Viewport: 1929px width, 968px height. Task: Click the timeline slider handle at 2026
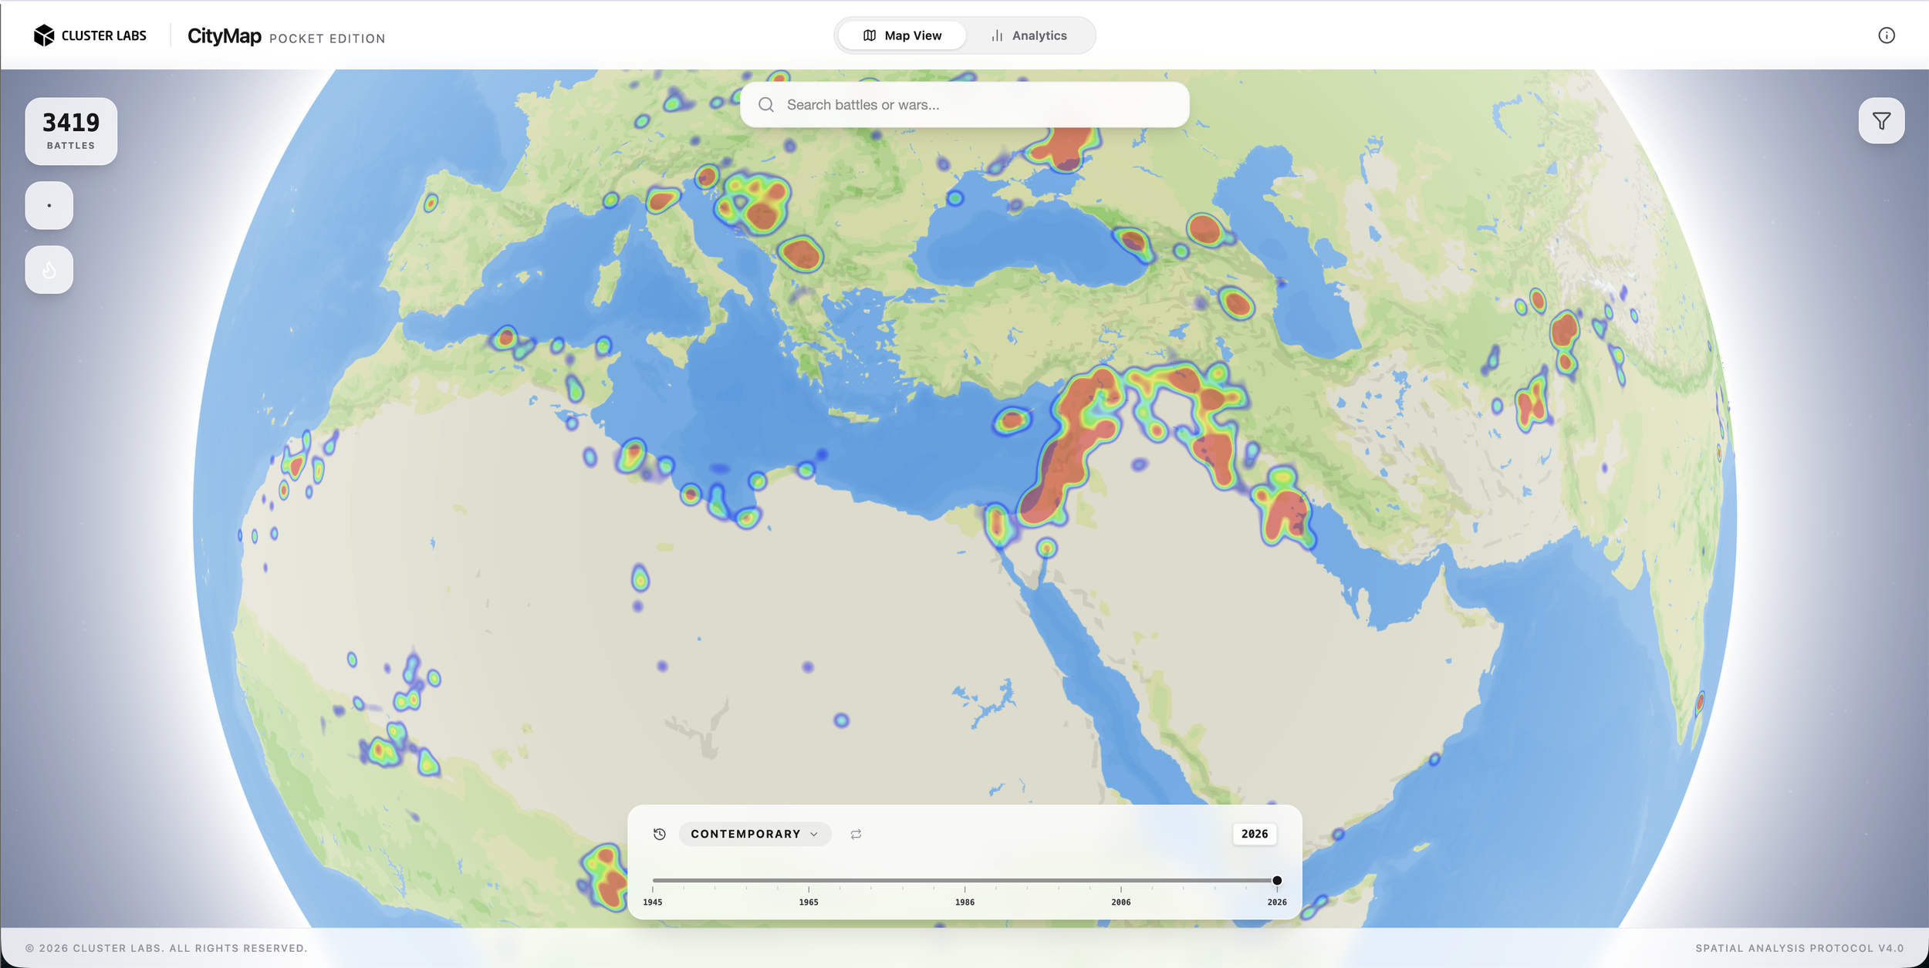click(x=1277, y=880)
